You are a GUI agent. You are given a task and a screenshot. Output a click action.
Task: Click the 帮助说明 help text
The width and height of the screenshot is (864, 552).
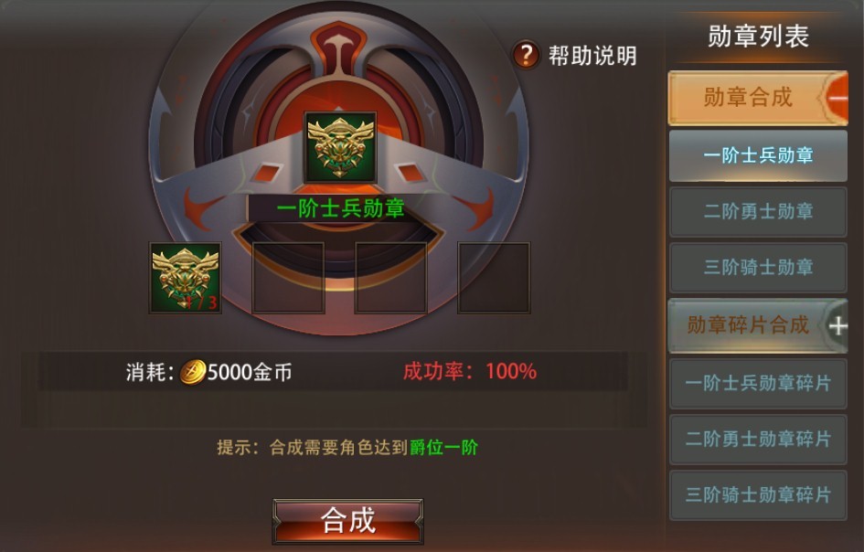(x=592, y=56)
